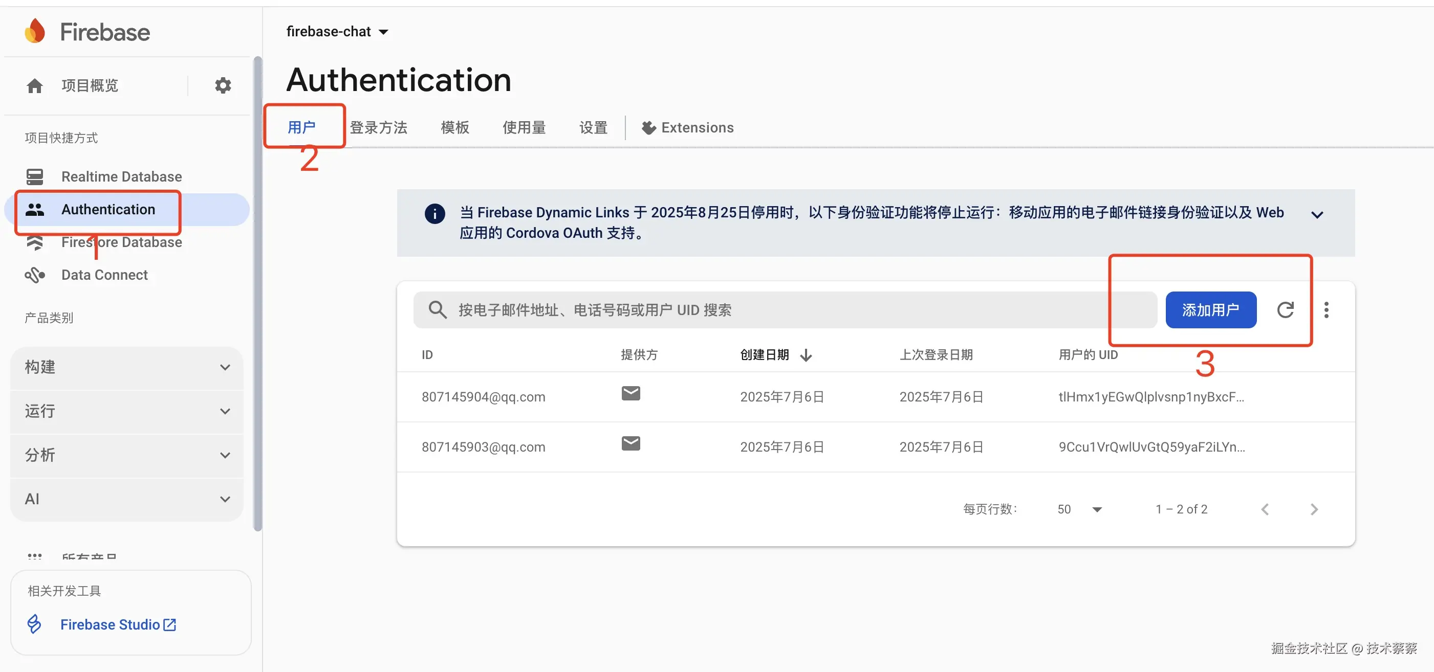The image size is (1434, 672).
Task: Open the firebase-chat project dropdown
Action: pyautogui.click(x=337, y=32)
